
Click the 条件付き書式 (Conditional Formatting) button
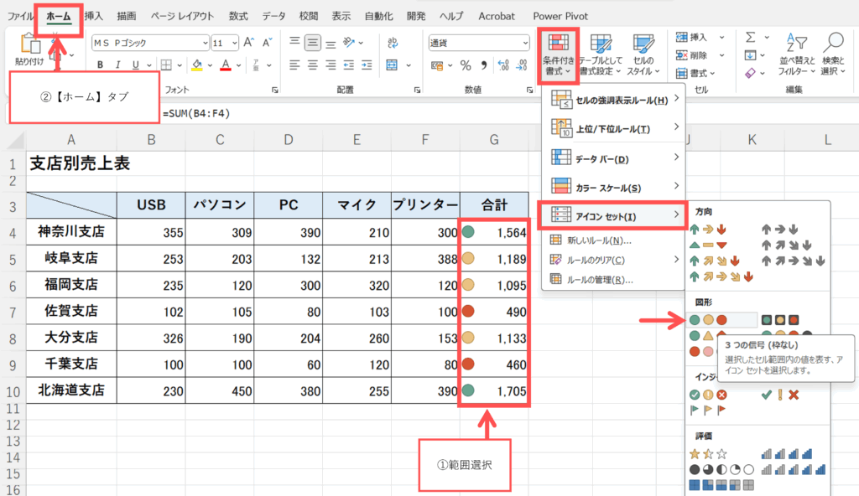[x=556, y=54]
